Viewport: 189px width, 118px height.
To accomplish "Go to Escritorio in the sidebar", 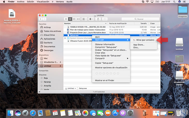I will (48, 43).
